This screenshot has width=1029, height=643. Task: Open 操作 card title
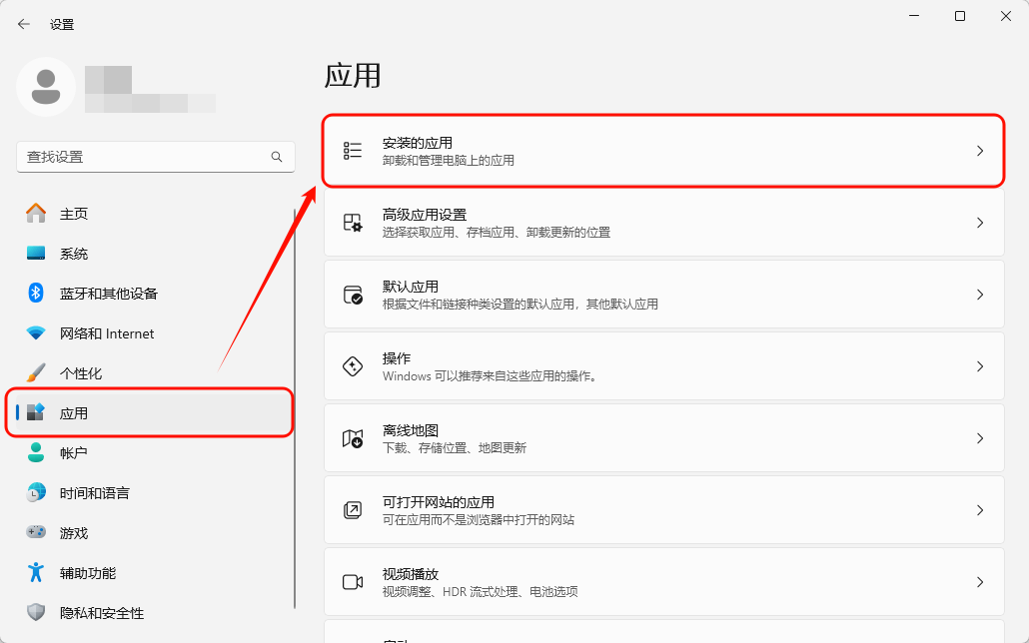click(x=397, y=358)
